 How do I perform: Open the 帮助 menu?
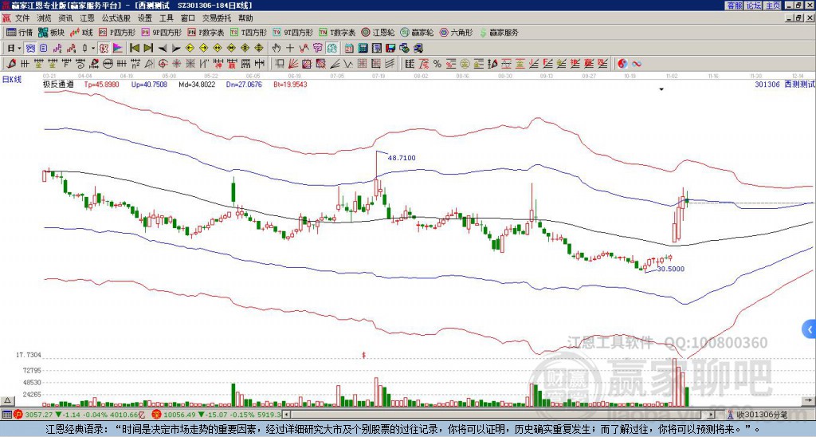tap(245, 18)
